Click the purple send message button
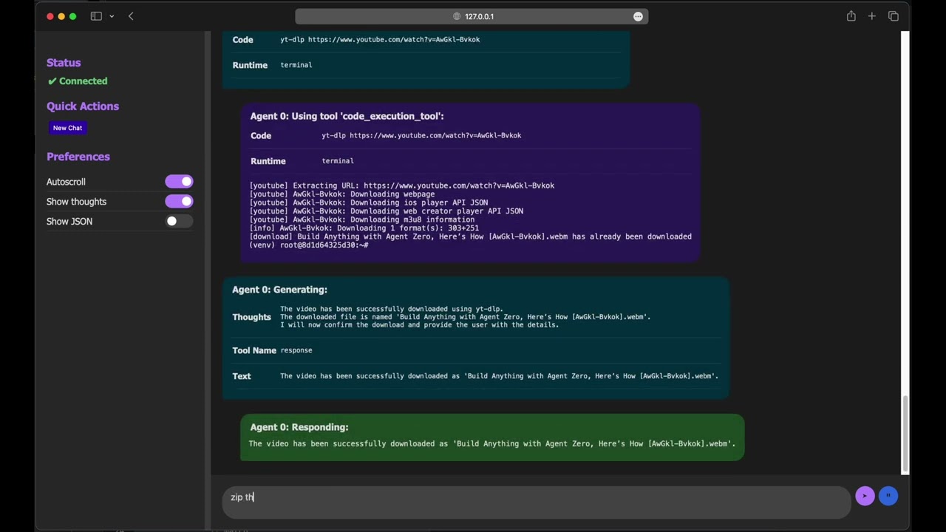946x532 pixels. point(865,497)
